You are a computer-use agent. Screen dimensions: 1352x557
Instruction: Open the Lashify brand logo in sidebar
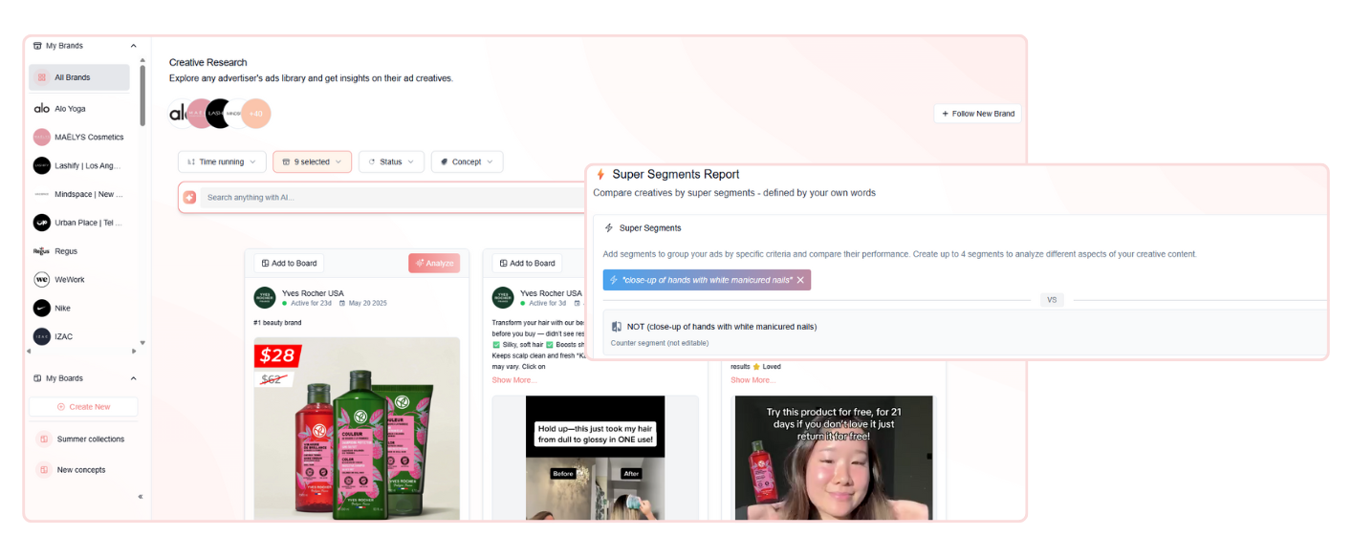pyautogui.click(x=42, y=165)
